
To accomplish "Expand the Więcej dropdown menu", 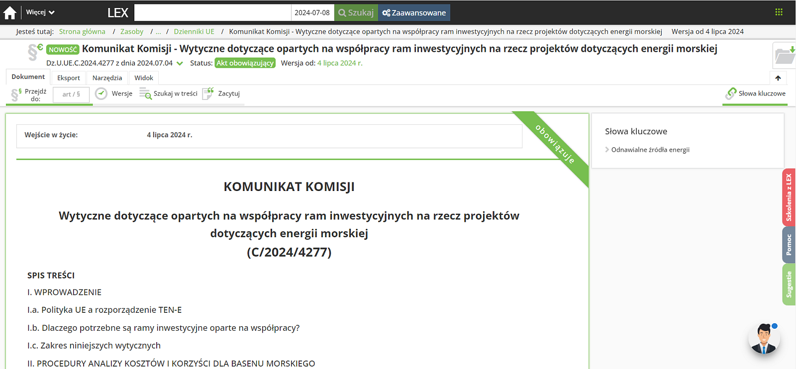I will coord(40,12).
